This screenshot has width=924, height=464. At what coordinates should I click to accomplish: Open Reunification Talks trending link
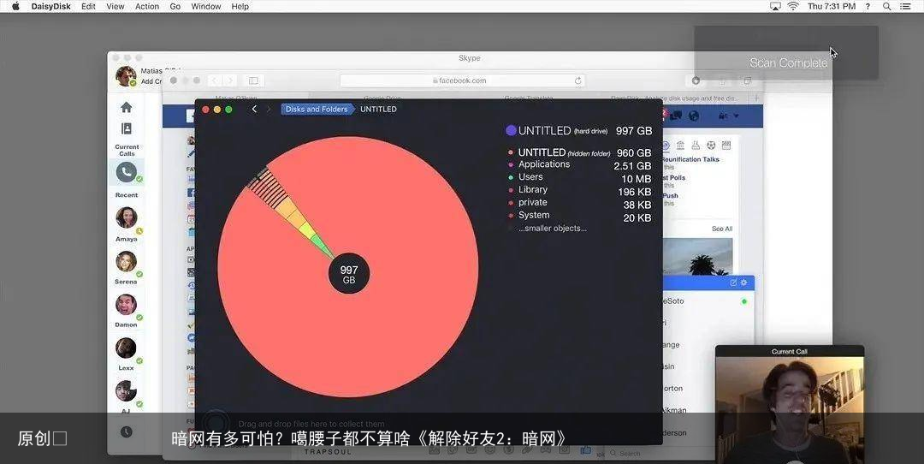point(690,159)
